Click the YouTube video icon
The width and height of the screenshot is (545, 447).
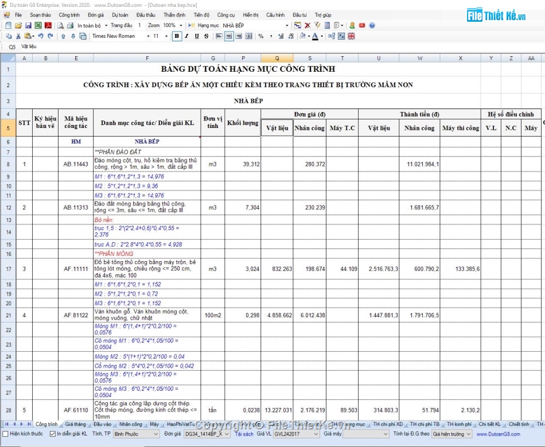[x=362, y=25]
